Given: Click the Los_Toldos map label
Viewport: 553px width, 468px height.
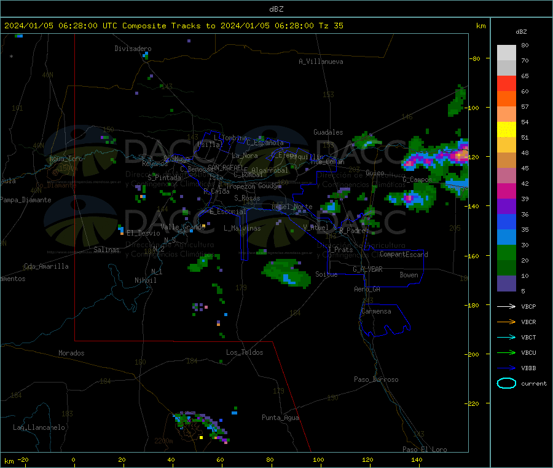Looking at the screenshot, I should pos(245,352).
